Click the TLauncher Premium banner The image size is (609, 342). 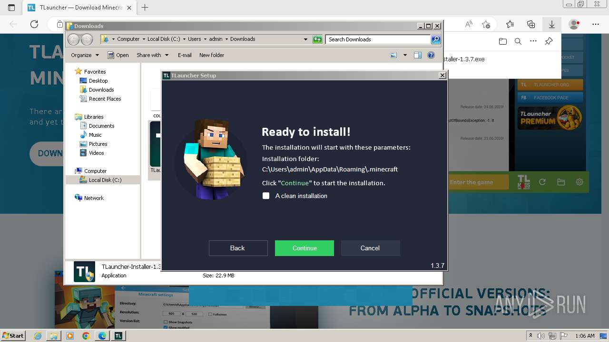pyautogui.click(x=550, y=117)
